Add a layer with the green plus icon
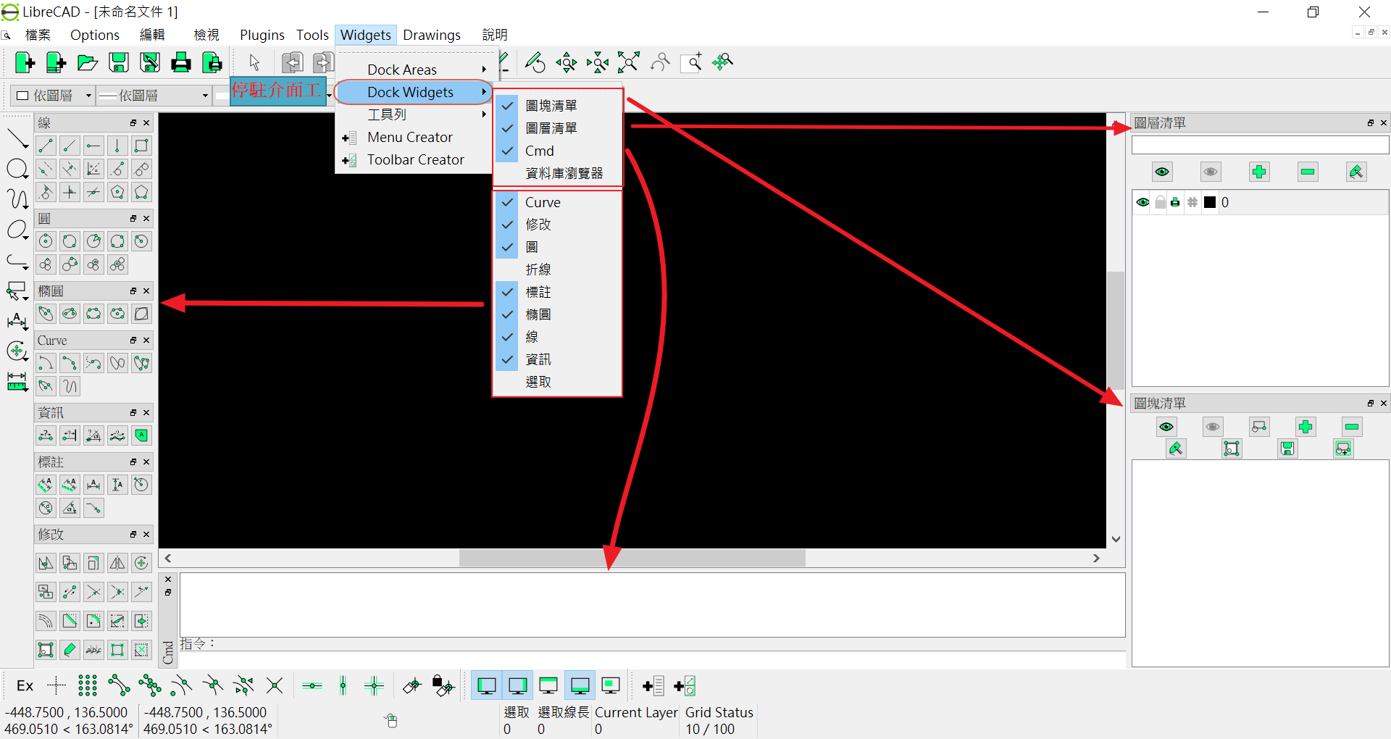This screenshot has width=1391, height=739. (x=1259, y=172)
